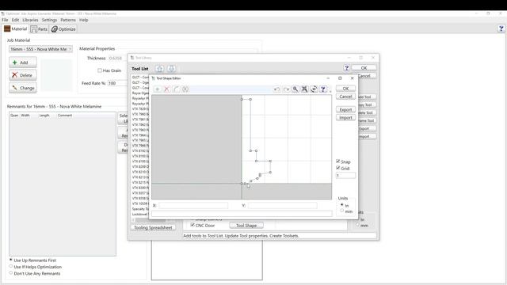Screen dimensions: 507x285
Task: Click the Add material button
Action: (x=23, y=63)
